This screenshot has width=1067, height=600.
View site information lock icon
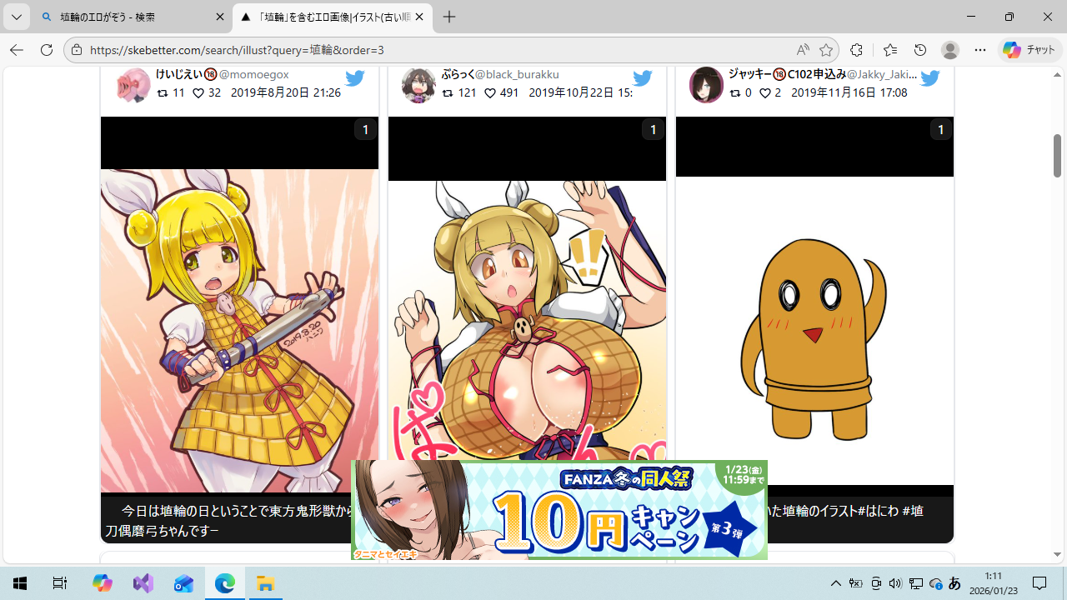[77, 50]
